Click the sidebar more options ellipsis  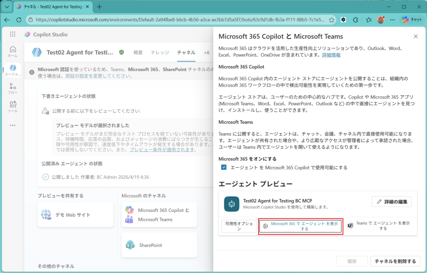click(13, 125)
